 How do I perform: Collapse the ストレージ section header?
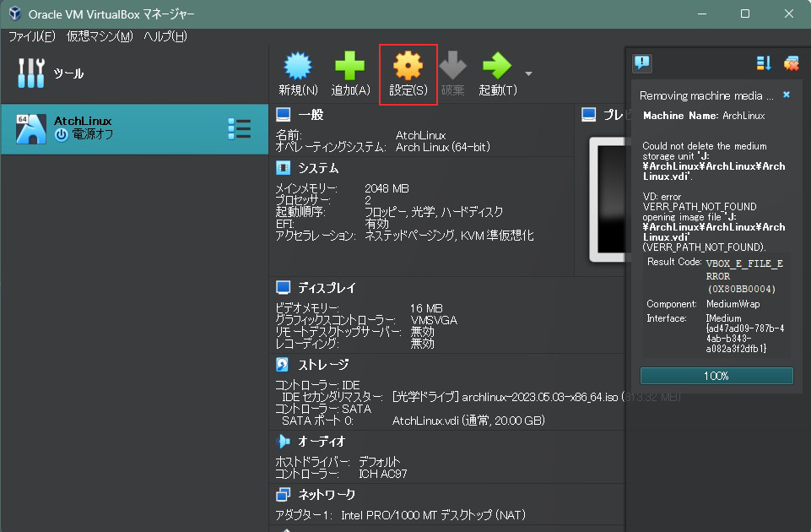(322, 365)
